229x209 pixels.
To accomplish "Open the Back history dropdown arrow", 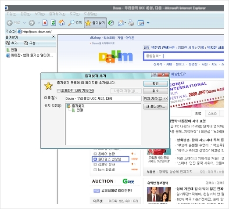I will (25, 23).
